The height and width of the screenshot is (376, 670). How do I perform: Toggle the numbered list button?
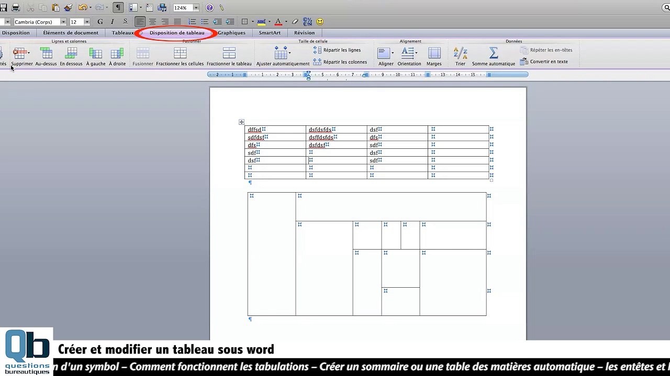pyautogui.click(x=192, y=22)
